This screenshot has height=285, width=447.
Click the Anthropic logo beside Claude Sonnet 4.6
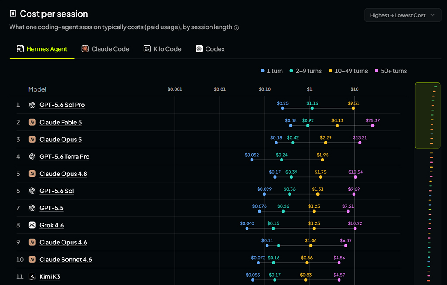click(32, 259)
